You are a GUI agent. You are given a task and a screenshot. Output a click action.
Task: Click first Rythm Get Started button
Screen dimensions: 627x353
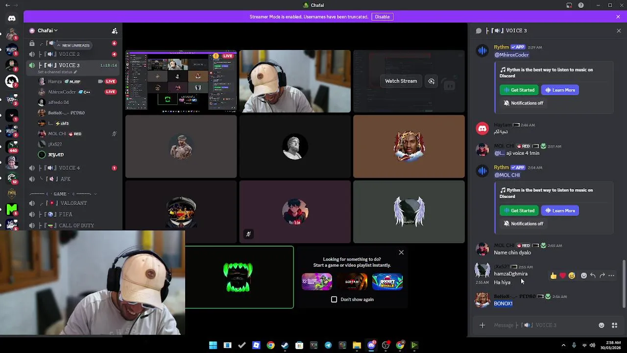pos(519,90)
